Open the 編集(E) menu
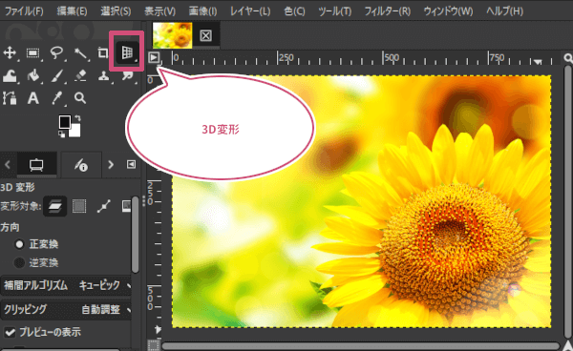Viewport: 573px width, 351px height. pyautogui.click(x=73, y=10)
